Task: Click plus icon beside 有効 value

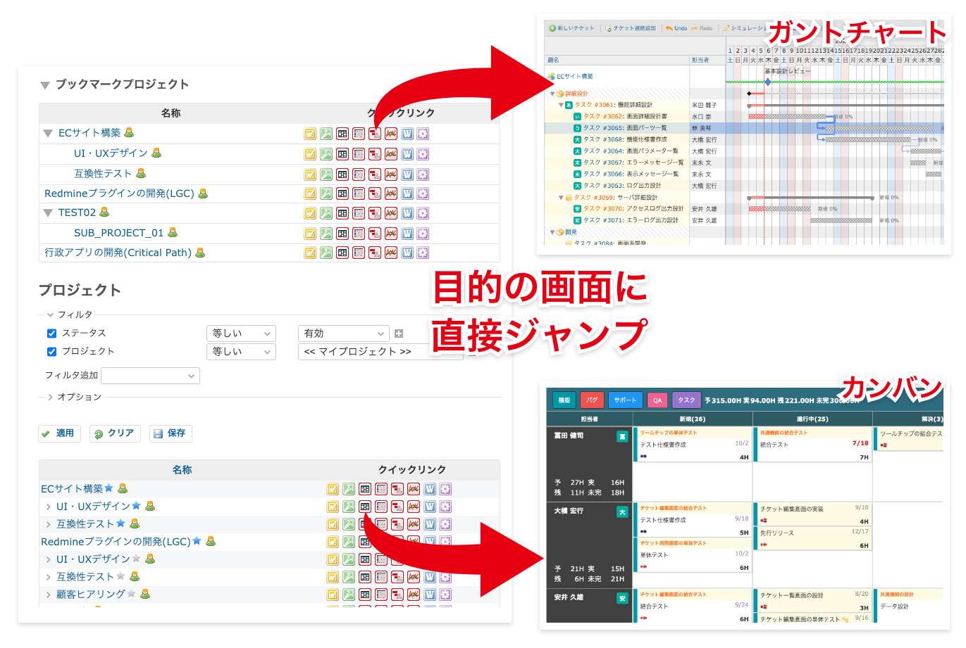Action: click(399, 333)
